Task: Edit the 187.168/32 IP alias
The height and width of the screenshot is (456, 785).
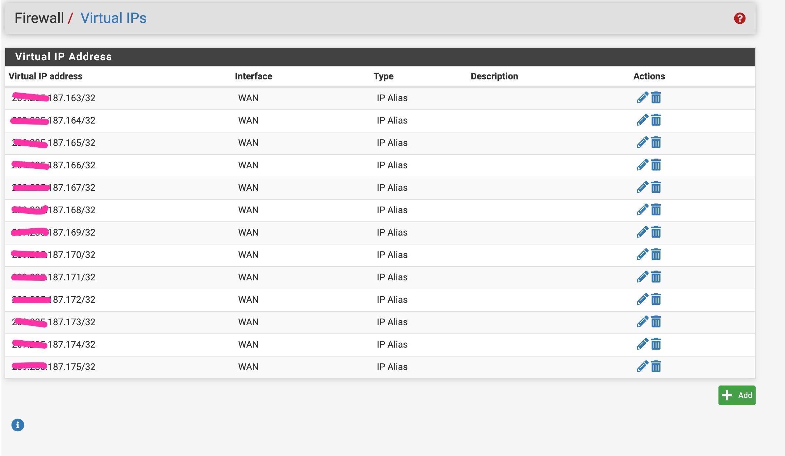Action: click(642, 210)
